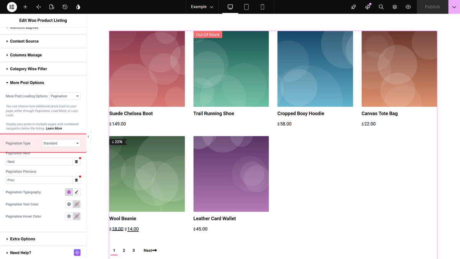Open the Pagination Text Color swatch
The width and height of the screenshot is (460, 259).
click(77, 205)
